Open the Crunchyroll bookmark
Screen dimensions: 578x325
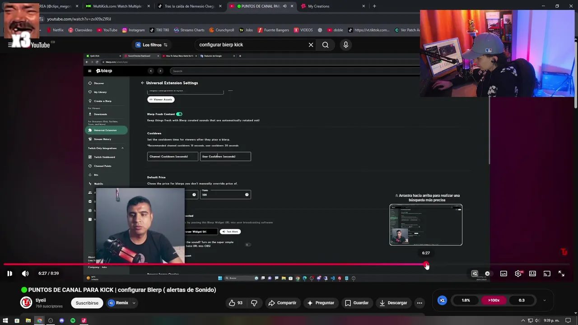[222, 30]
